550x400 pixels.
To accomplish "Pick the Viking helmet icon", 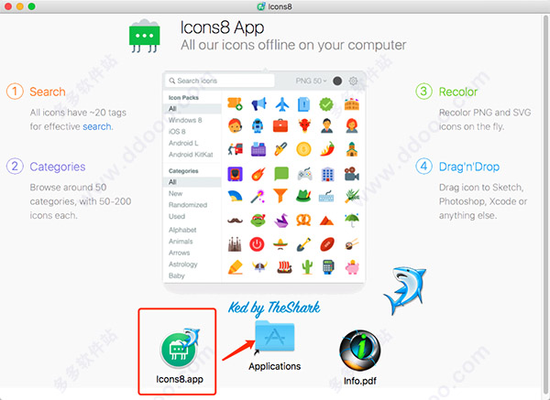I will click(x=259, y=267).
